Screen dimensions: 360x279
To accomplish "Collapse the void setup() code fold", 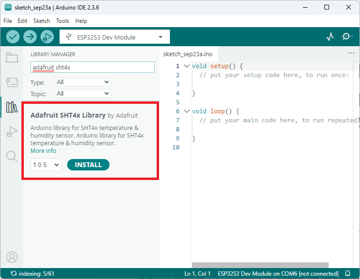I will tap(187, 66).
